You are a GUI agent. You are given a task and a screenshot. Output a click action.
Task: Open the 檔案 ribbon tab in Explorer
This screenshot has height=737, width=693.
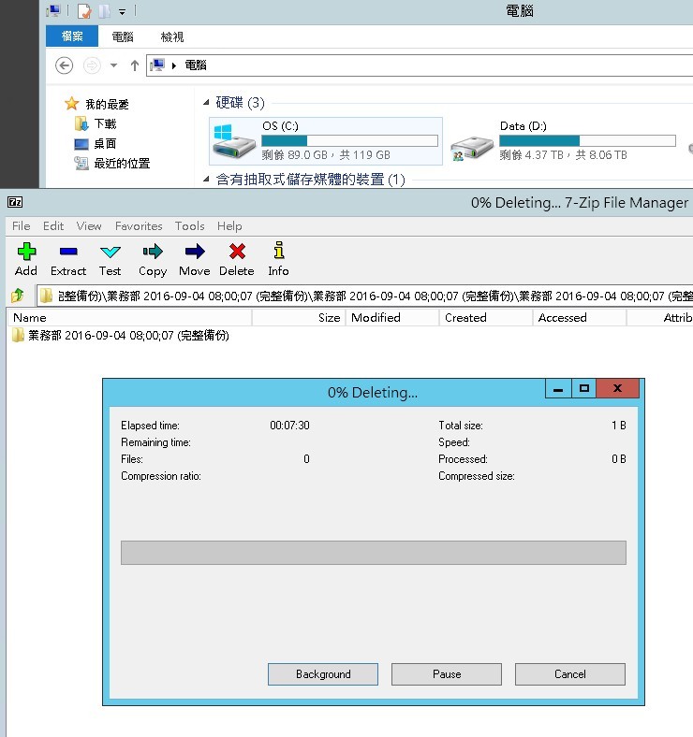pos(72,36)
